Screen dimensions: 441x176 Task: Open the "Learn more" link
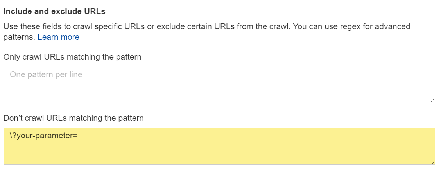(x=58, y=37)
